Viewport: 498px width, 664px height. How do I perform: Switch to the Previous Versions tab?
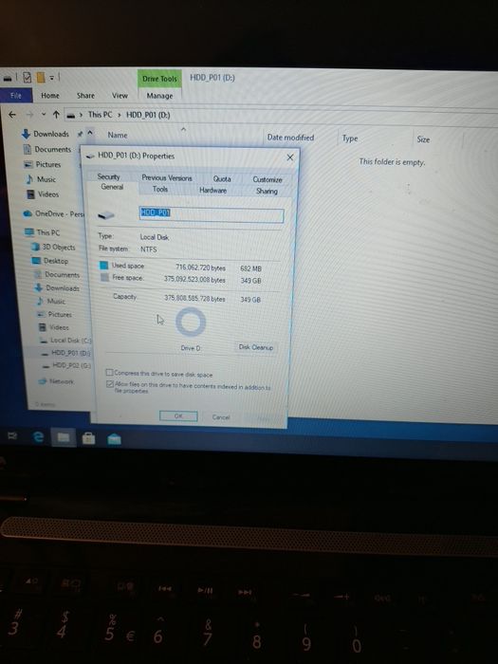167,178
